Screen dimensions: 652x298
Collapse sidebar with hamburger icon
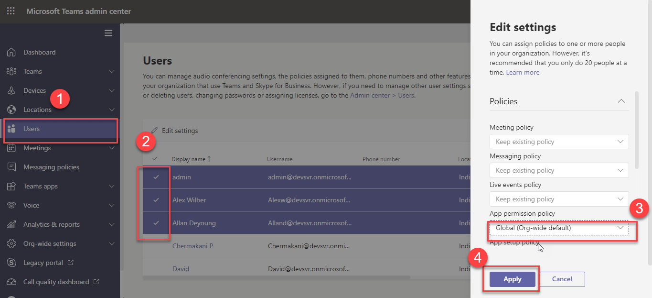point(108,33)
